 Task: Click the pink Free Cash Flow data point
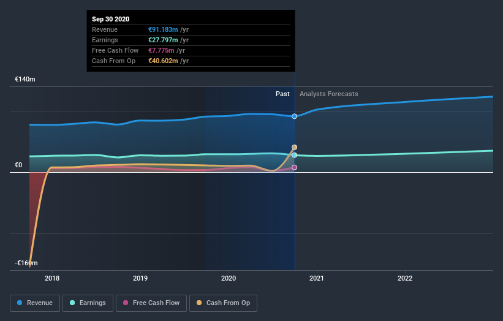[x=294, y=167]
